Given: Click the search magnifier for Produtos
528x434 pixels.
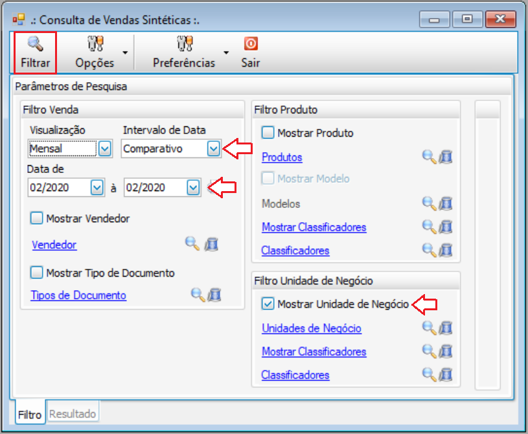Looking at the screenshot, I should pos(430,157).
